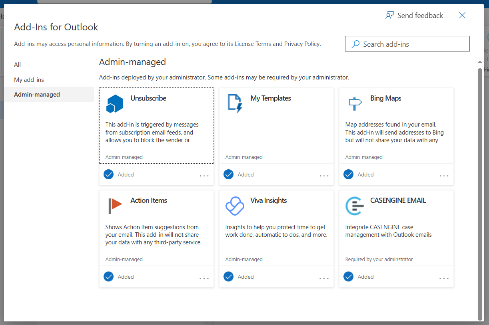This screenshot has width=489, height=325.
Task: Click the Action Items description text
Action: point(154,235)
